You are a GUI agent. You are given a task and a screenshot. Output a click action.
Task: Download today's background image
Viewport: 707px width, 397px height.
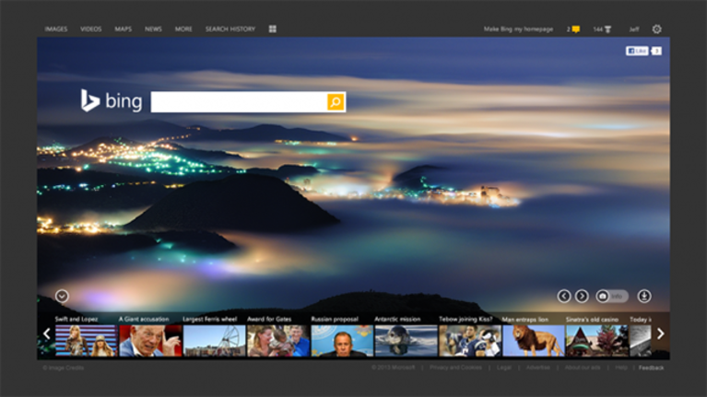coord(644,296)
